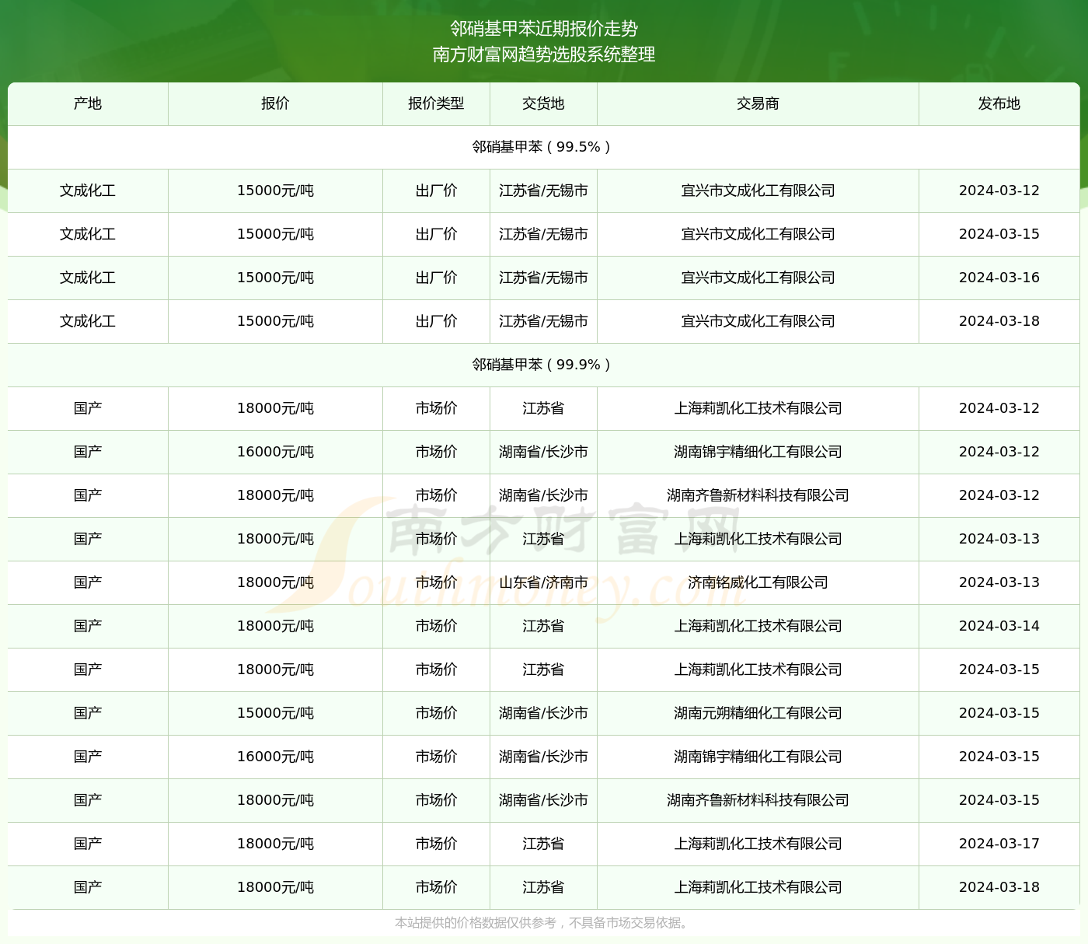Select the section heading 邻硝基甲苯（99.9%）
The width and height of the screenshot is (1088, 944).
point(543,365)
